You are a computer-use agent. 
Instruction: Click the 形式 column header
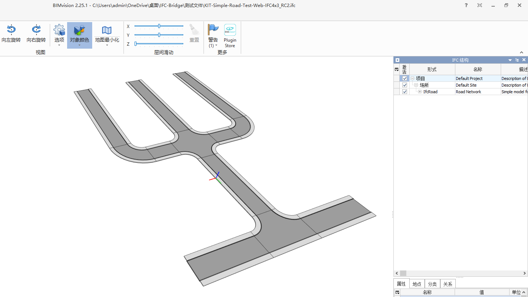[x=432, y=69]
